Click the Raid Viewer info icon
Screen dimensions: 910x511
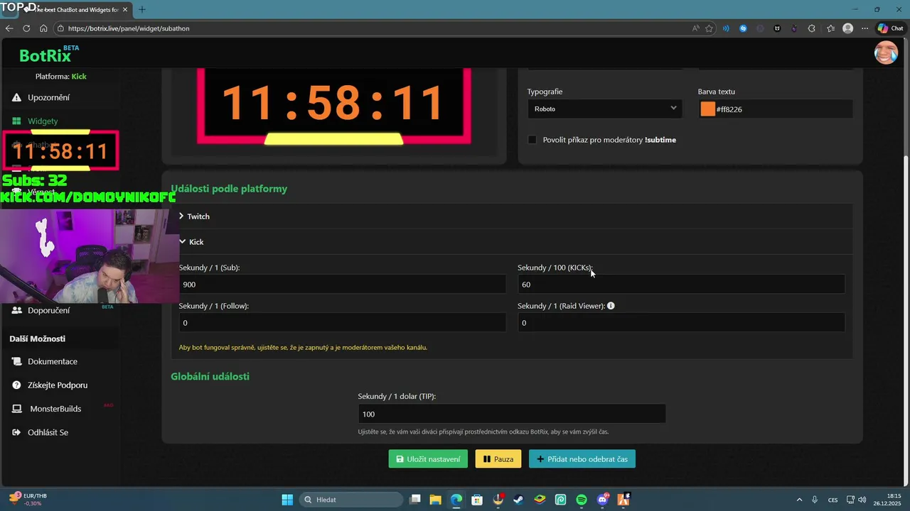pos(611,306)
